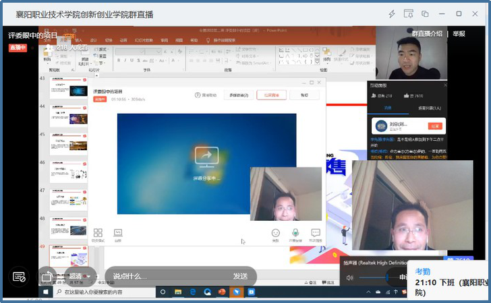Open PowerPoint 幻灯片放映 Slide Show tab
The image size is (491, 303).
[x=144, y=40]
